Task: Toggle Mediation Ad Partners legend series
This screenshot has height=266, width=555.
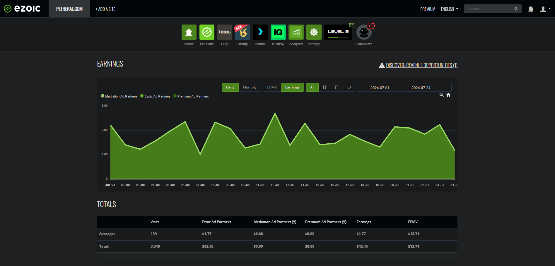Action: [119, 96]
